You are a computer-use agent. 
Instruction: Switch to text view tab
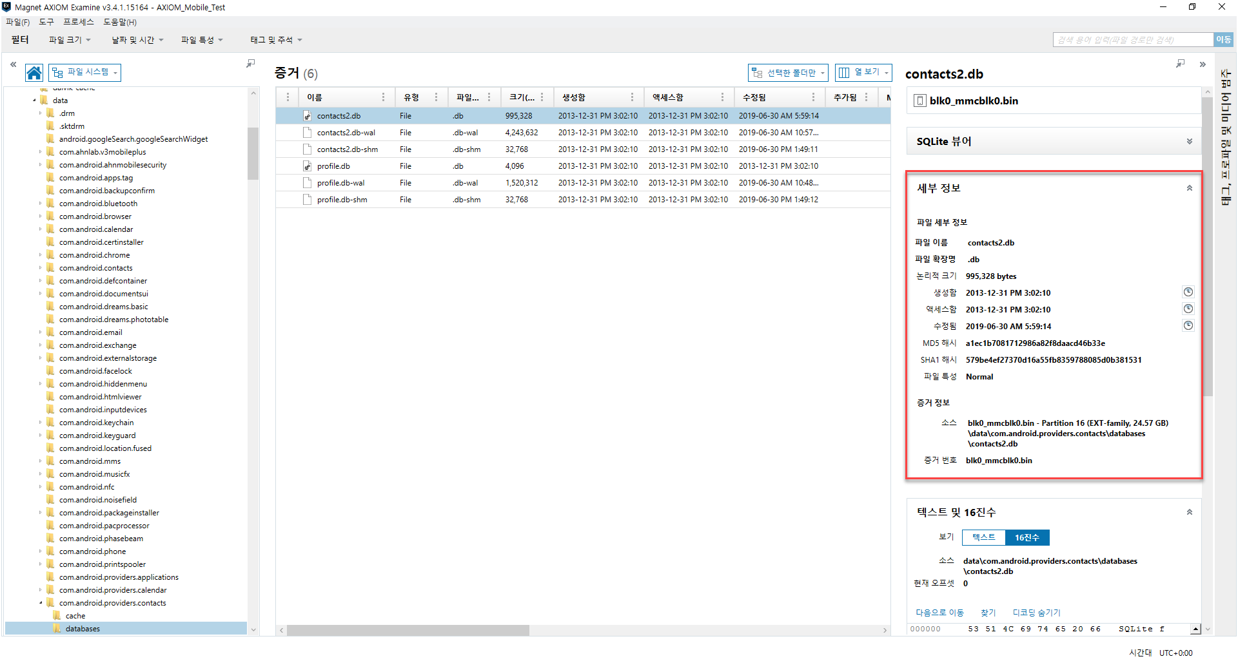(983, 537)
